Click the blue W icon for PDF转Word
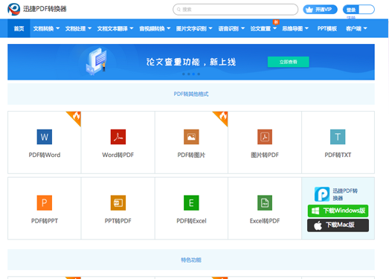This screenshot has width=389, height=279. 45,137
